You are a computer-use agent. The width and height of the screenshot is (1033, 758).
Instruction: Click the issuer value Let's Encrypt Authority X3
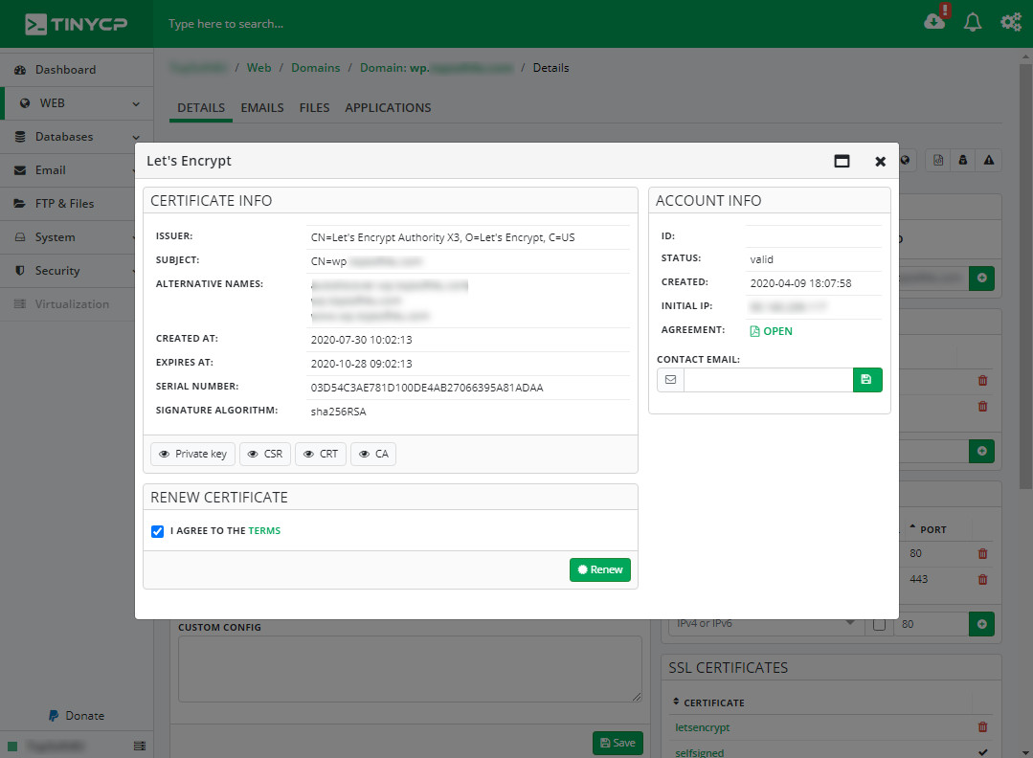(442, 237)
